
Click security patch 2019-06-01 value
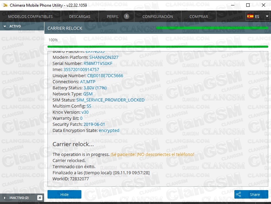(94, 124)
